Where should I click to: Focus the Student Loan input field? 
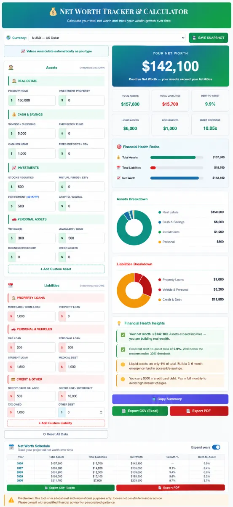32,367
